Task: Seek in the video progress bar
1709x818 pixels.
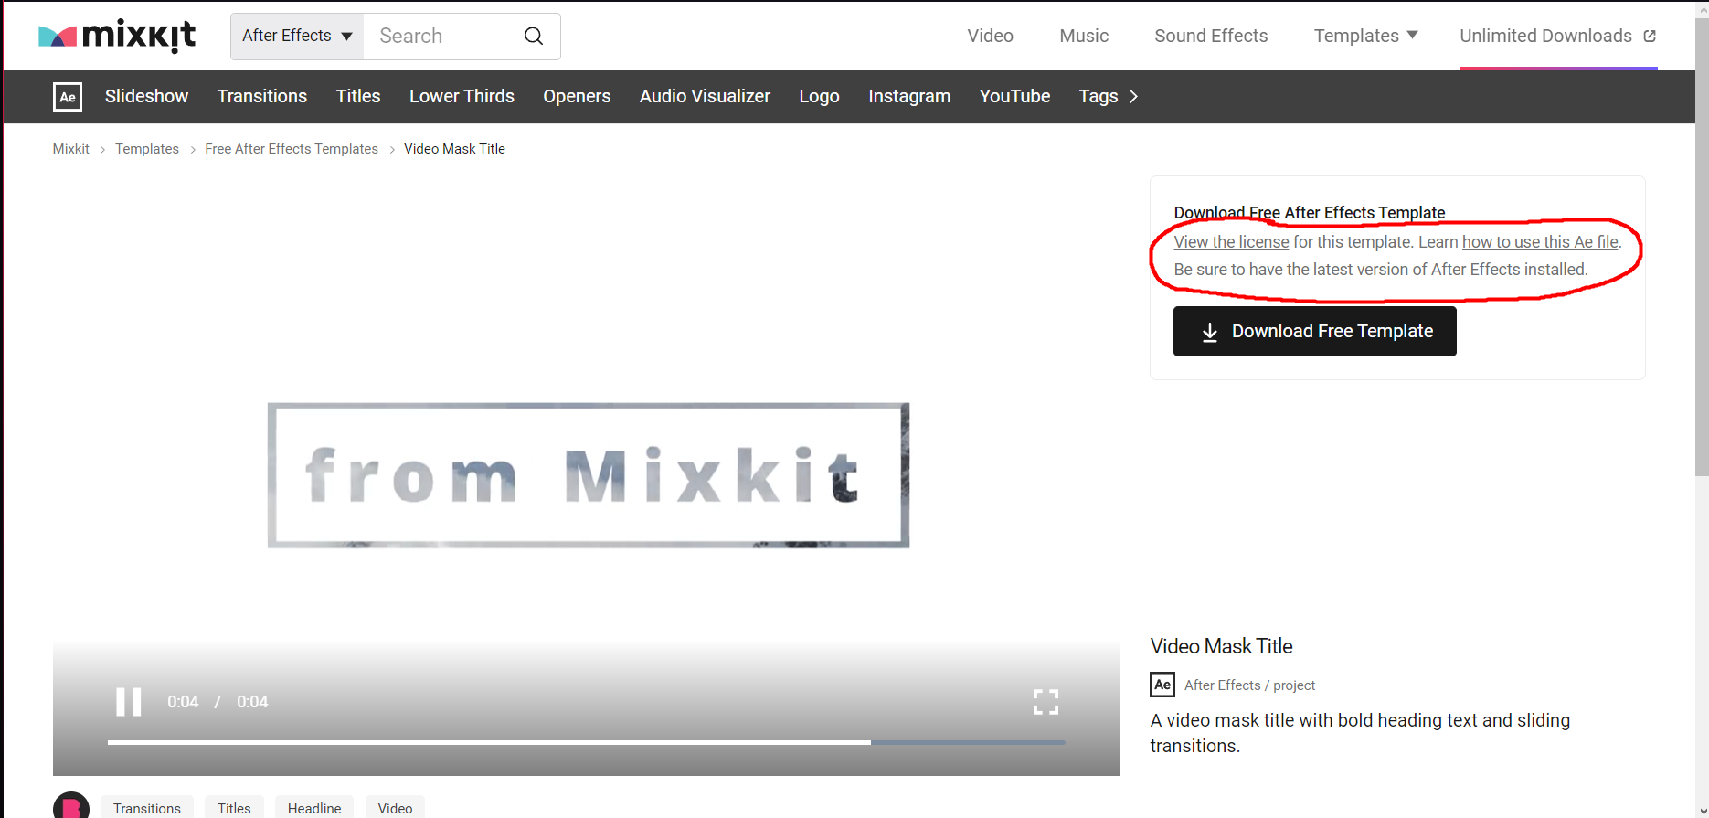Action: pos(586,742)
